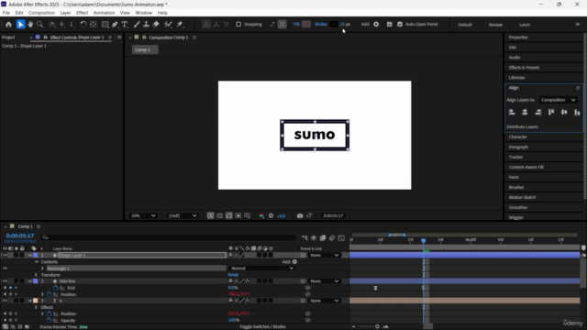
Task: Hide the Side line layer eye icon
Action: point(5,281)
